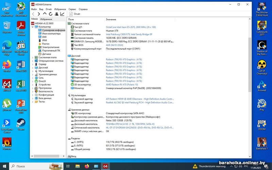Click the Back navigation arrow in toolbar
272x170 pixels.
point(33,14)
